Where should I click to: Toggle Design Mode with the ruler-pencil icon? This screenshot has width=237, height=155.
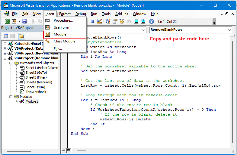click(x=99, y=21)
